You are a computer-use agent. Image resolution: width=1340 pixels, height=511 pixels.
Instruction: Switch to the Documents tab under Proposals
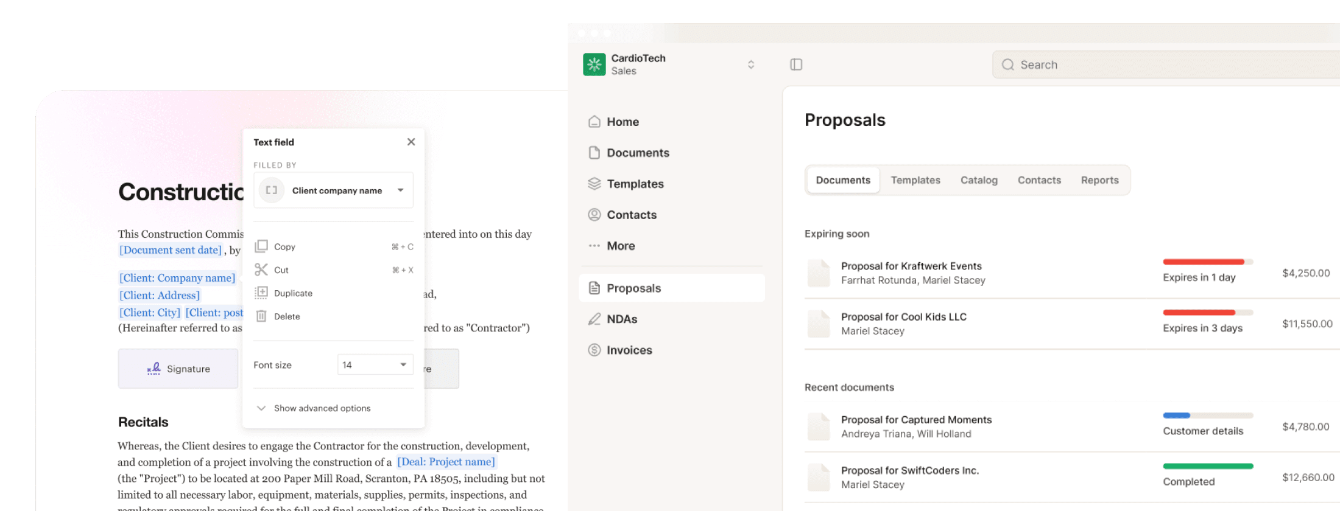point(843,180)
